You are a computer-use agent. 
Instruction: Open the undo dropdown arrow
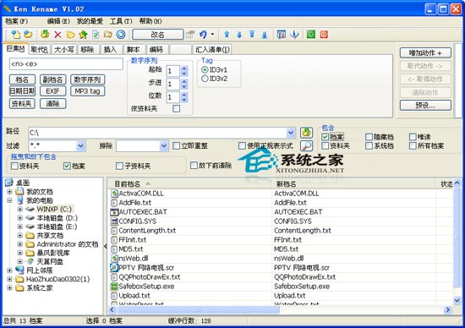tap(212, 35)
